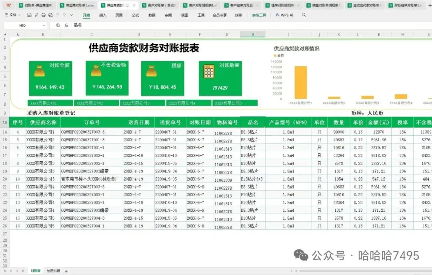The width and height of the screenshot is (432, 275).
Task: Click the fx insert function icon
Action: (66, 25)
